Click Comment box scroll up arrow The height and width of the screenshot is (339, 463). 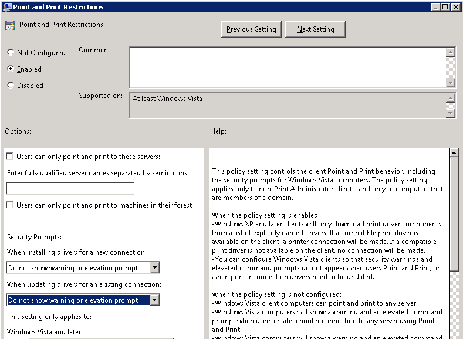(x=451, y=52)
